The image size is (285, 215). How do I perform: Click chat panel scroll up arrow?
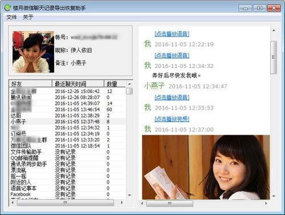(274, 30)
